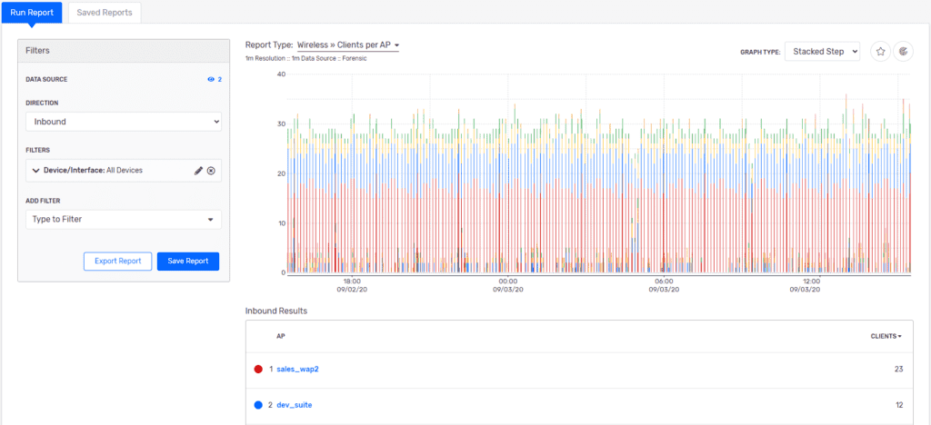
Task: Open the Direction Inbound dropdown
Action: coord(124,122)
